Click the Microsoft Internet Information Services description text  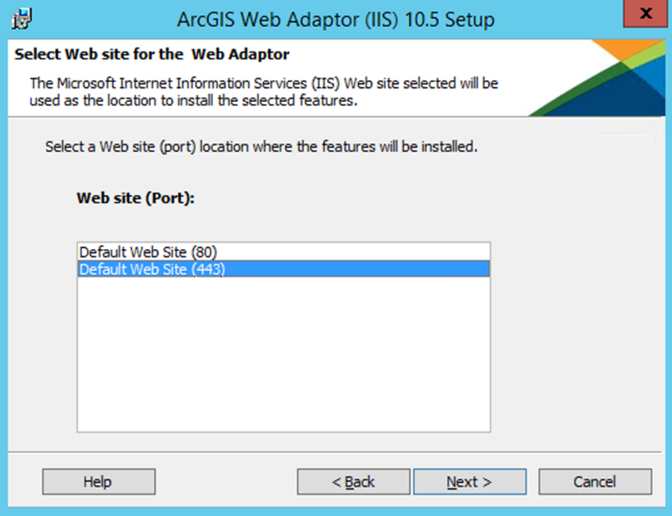[264, 92]
